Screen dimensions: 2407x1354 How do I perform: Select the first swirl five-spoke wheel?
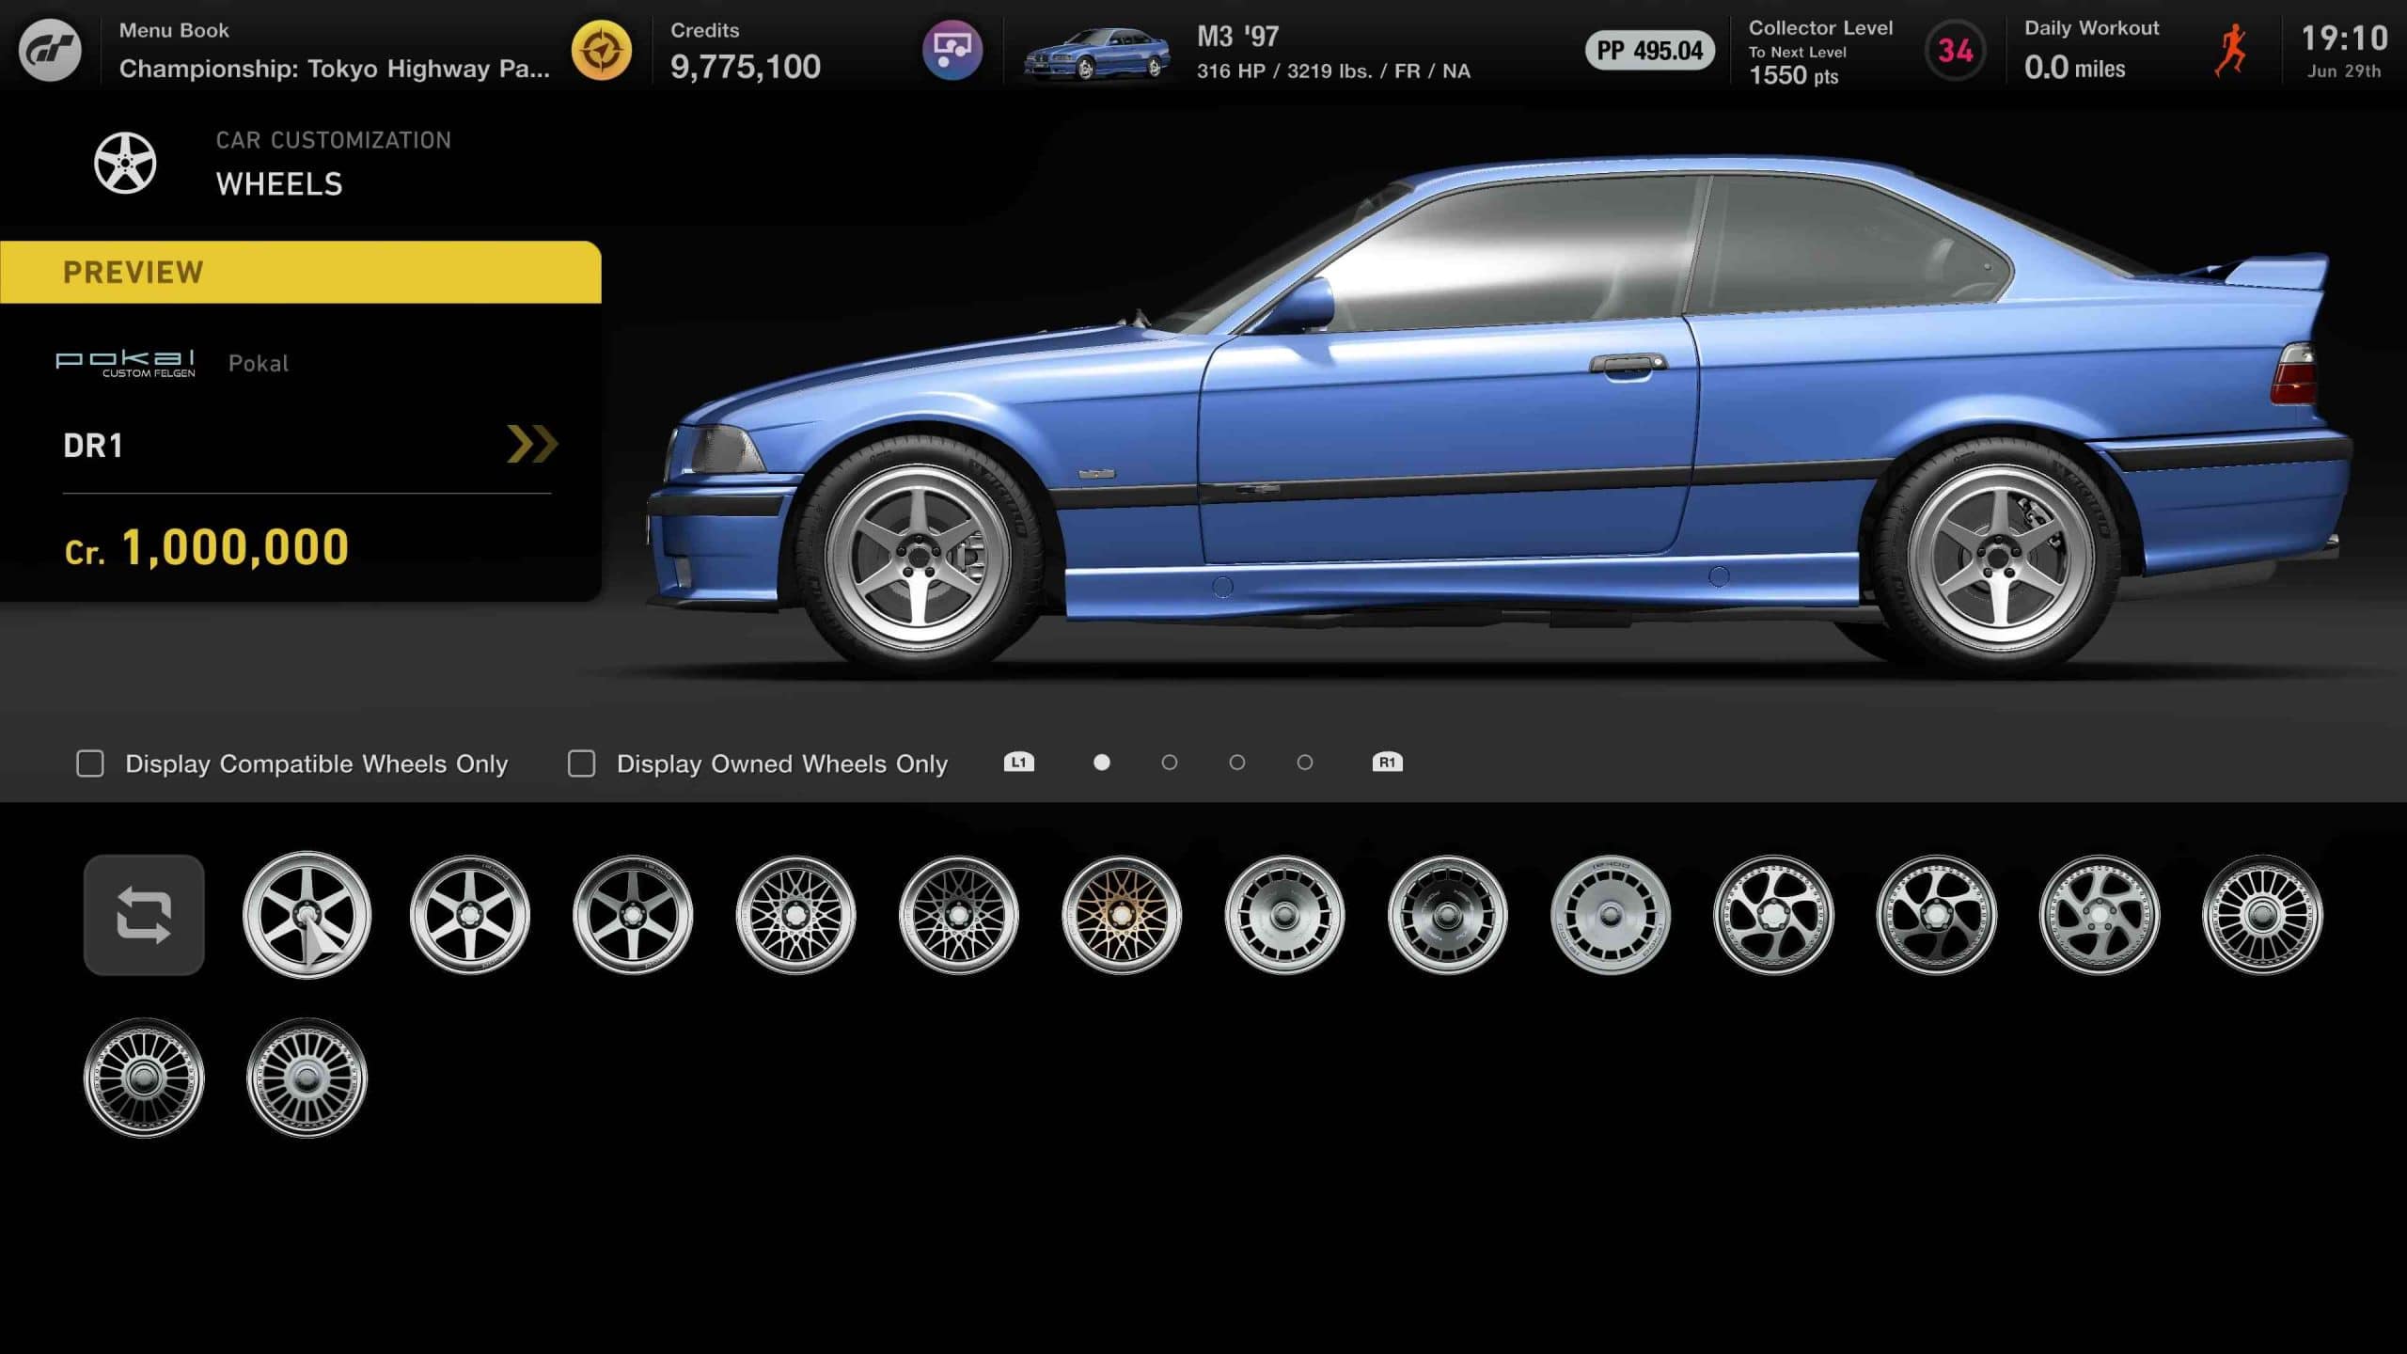pos(1773,915)
